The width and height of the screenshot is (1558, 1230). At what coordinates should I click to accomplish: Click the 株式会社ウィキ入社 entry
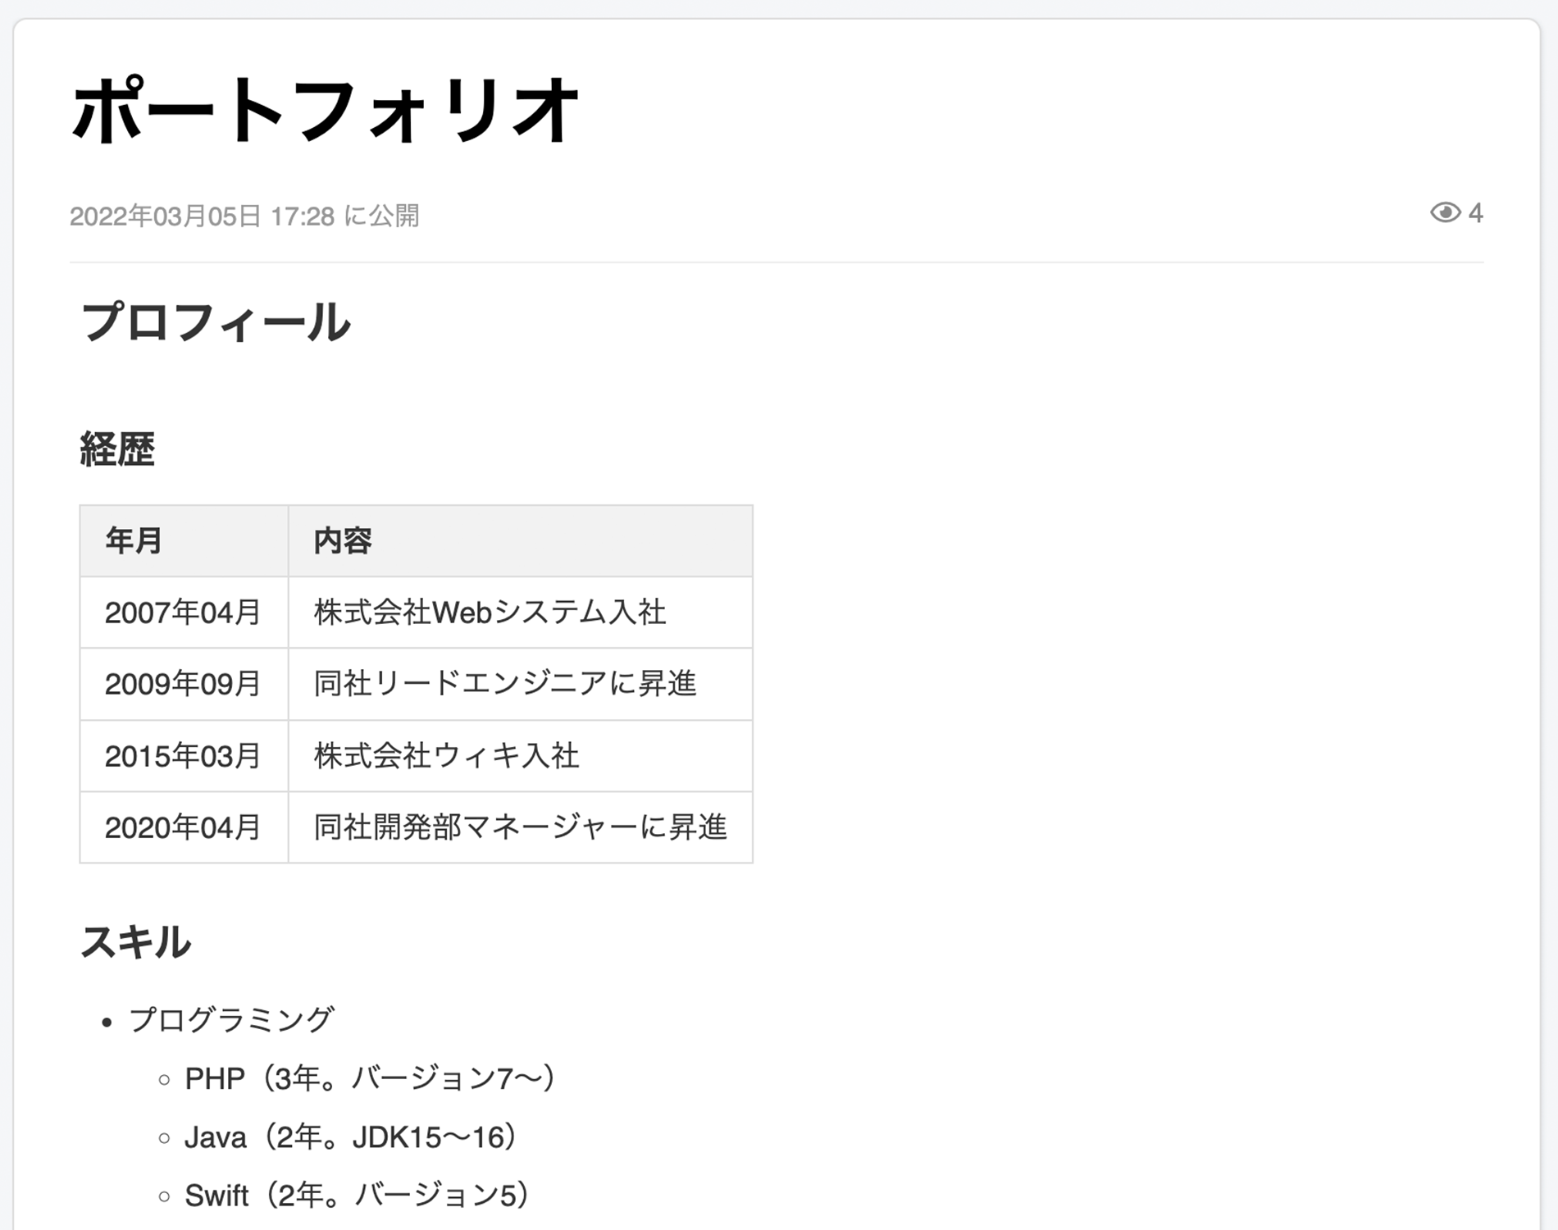tap(444, 756)
